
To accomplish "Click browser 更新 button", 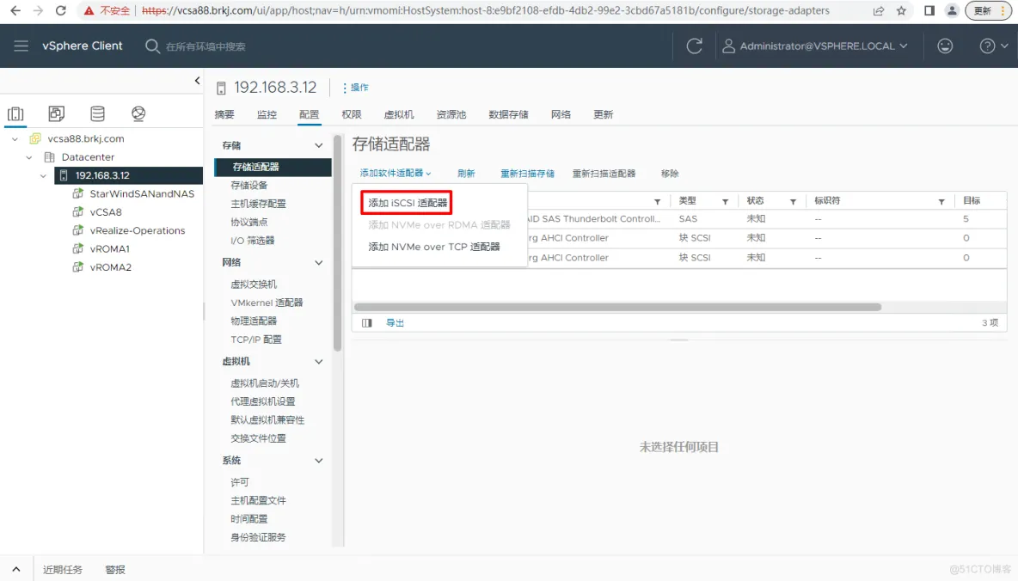I will 988,10.
